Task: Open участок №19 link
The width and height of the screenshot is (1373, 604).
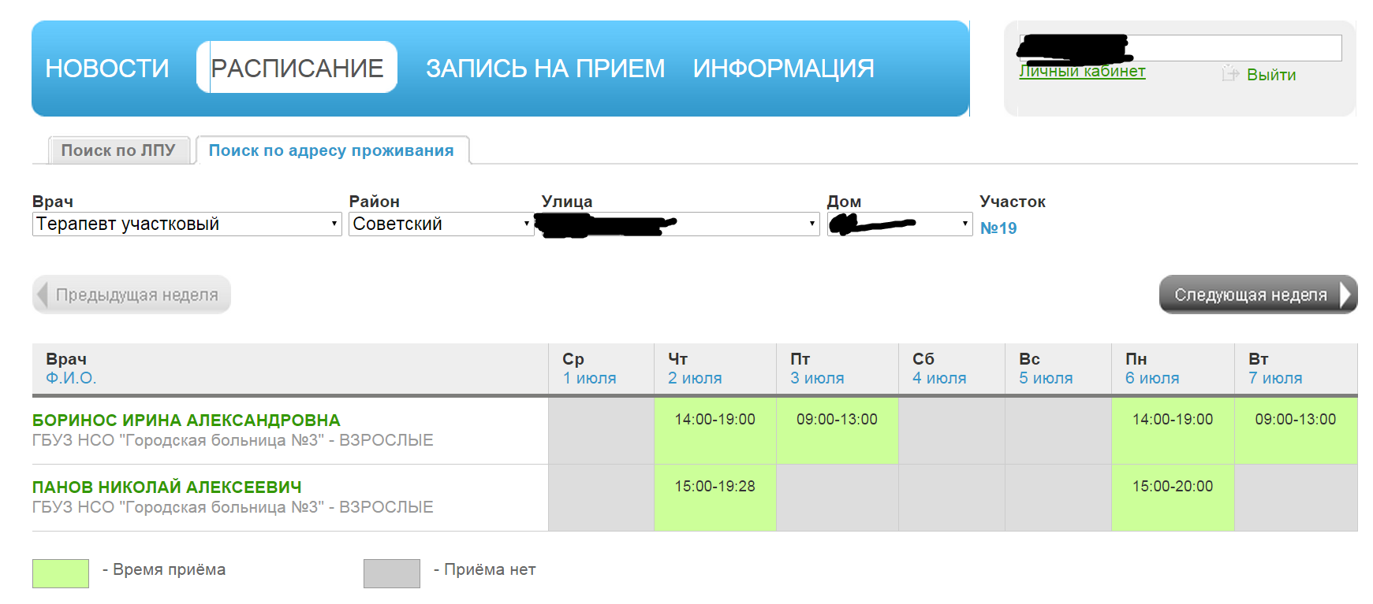Action: tap(998, 228)
